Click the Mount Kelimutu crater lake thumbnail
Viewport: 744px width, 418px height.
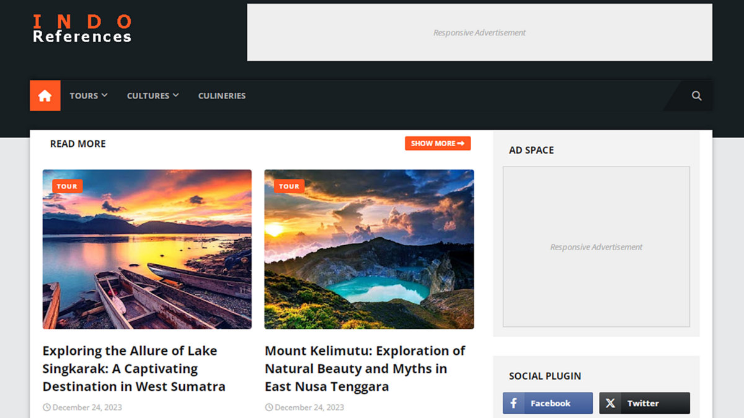[369, 248]
